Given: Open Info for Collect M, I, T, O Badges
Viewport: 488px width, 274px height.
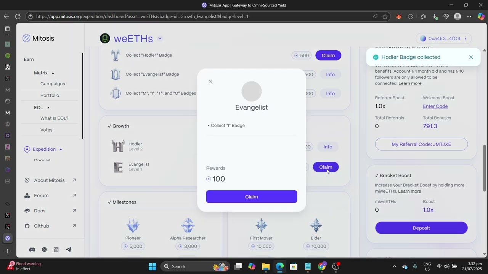Looking at the screenshot, I should (x=330, y=93).
